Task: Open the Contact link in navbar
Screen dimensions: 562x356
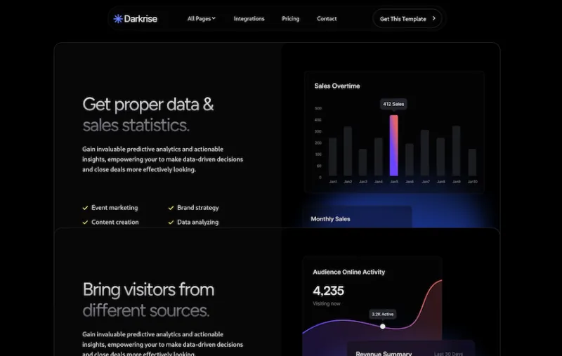Action: (327, 19)
